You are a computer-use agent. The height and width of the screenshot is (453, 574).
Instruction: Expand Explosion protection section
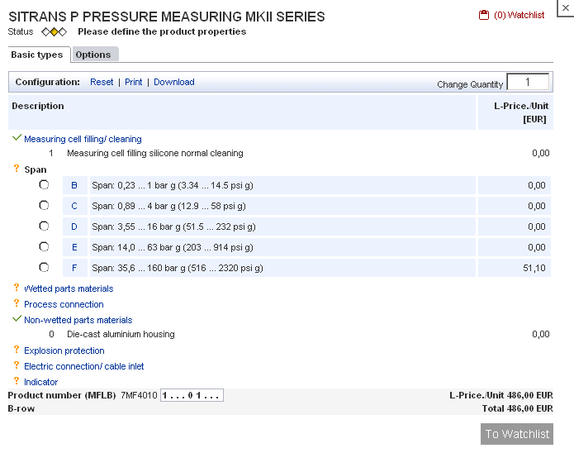click(64, 350)
